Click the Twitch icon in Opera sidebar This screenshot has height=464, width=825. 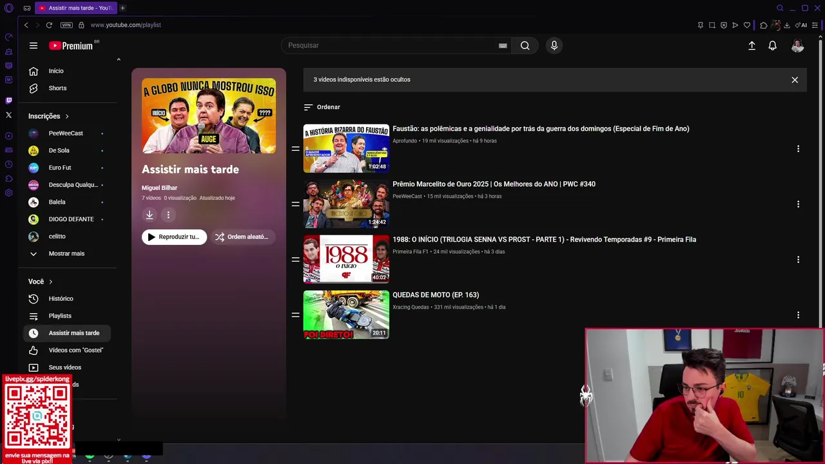pos(8,101)
